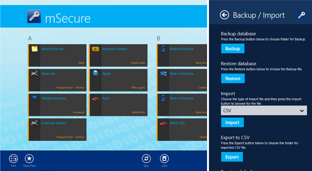Click the key icon in Backup panel header
This screenshot has height=171, width=312.
click(x=302, y=15)
